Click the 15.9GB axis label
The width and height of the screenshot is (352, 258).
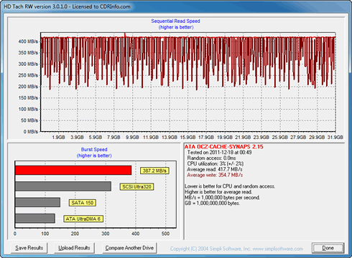click(187, 138)
